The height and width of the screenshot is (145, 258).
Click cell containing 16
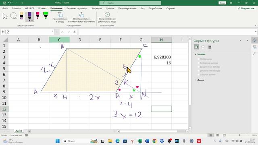161,63
